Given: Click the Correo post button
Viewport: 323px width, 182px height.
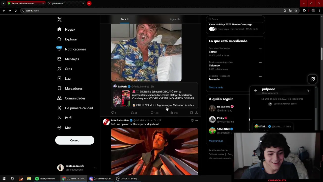Looking at the screenshot, I should [75, 140].
